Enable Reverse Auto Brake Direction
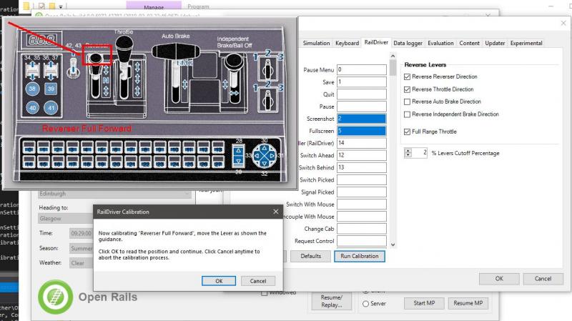572x321 pixels. point(407,102)
